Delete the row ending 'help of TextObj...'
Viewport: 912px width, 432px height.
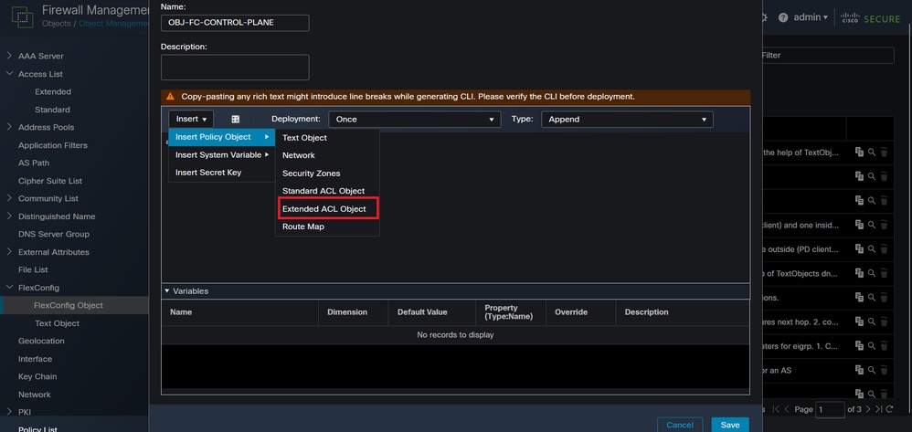coord(884,153)
